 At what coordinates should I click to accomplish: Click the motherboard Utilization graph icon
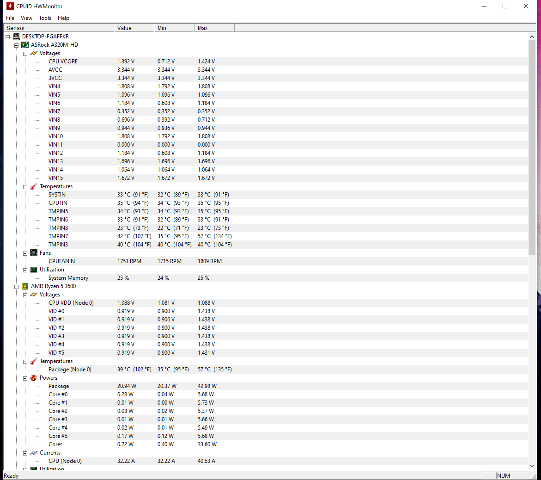coord(33,270)
